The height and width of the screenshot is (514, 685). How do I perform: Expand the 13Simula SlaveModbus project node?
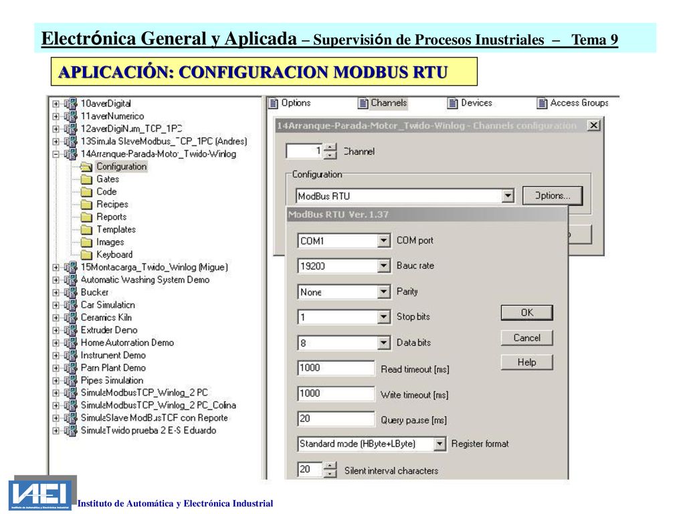click(x=56, y=142)
